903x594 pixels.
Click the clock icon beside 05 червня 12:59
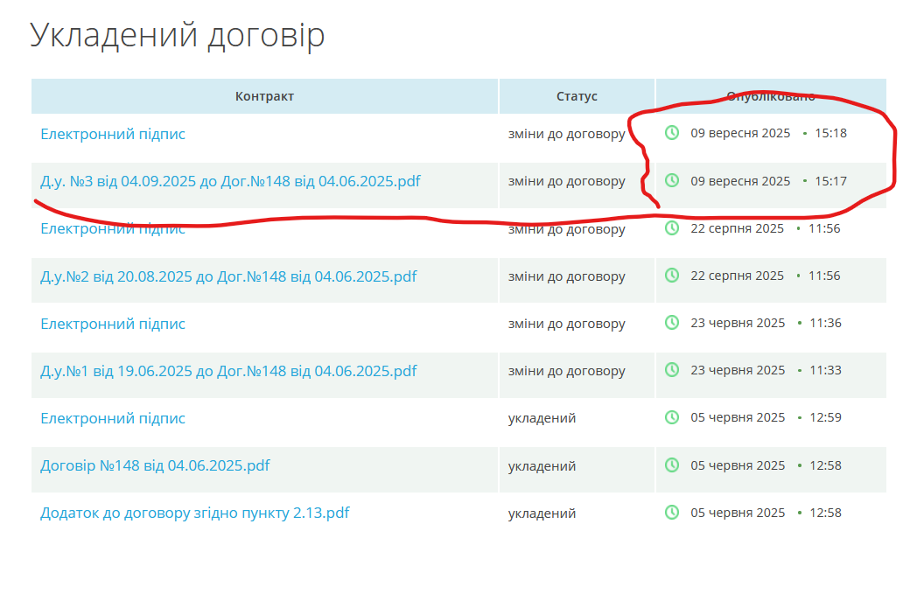[672, 417]
